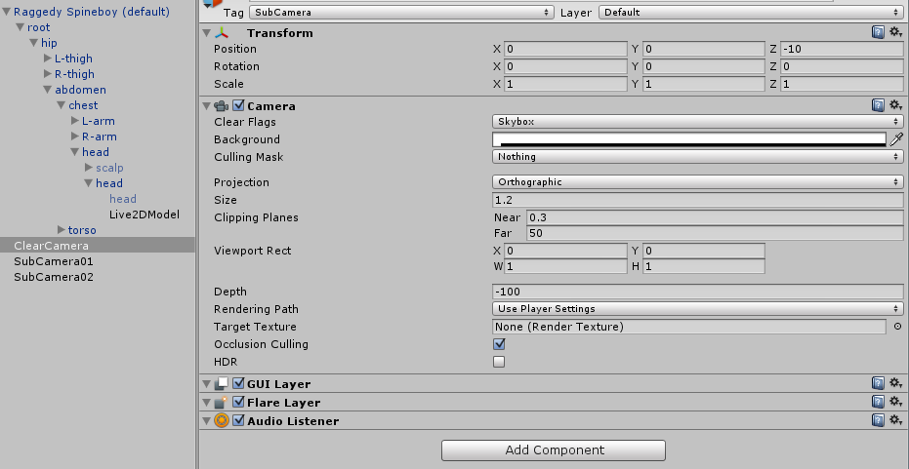Select SubCamera01 in the hierarchy
909x469 pixels.
coord(54,261)
